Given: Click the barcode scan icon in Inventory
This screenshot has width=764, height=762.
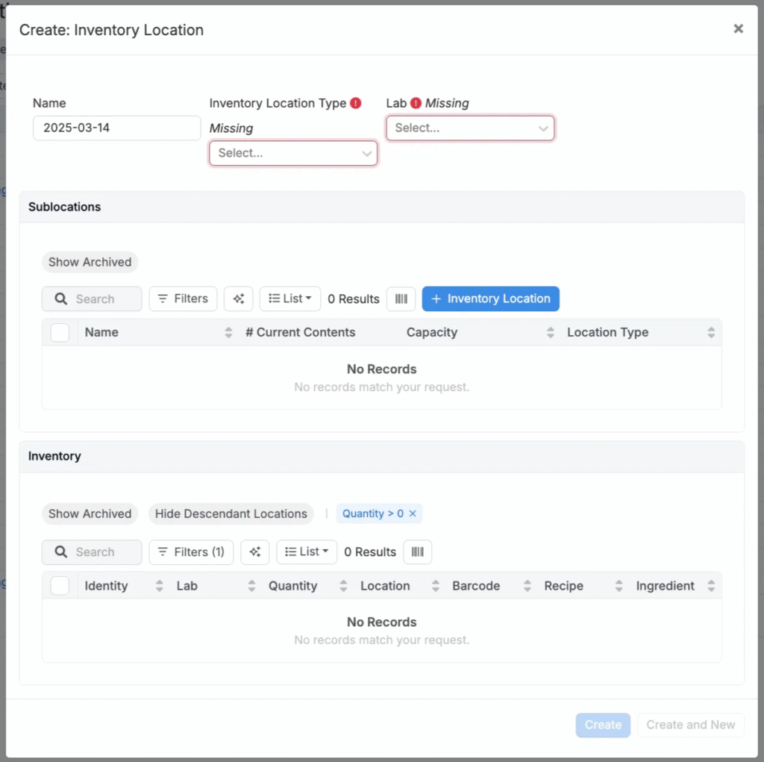Looking at the screenshot, I should [417, 552].
